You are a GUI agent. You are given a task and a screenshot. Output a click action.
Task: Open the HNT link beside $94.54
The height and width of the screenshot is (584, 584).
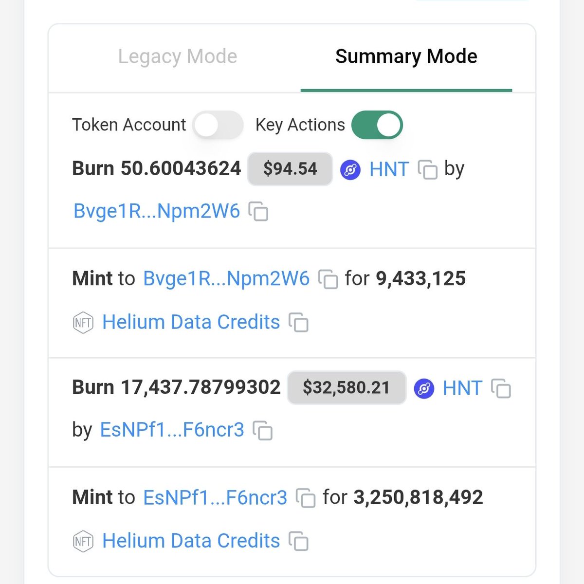click(x=389, y=169)
